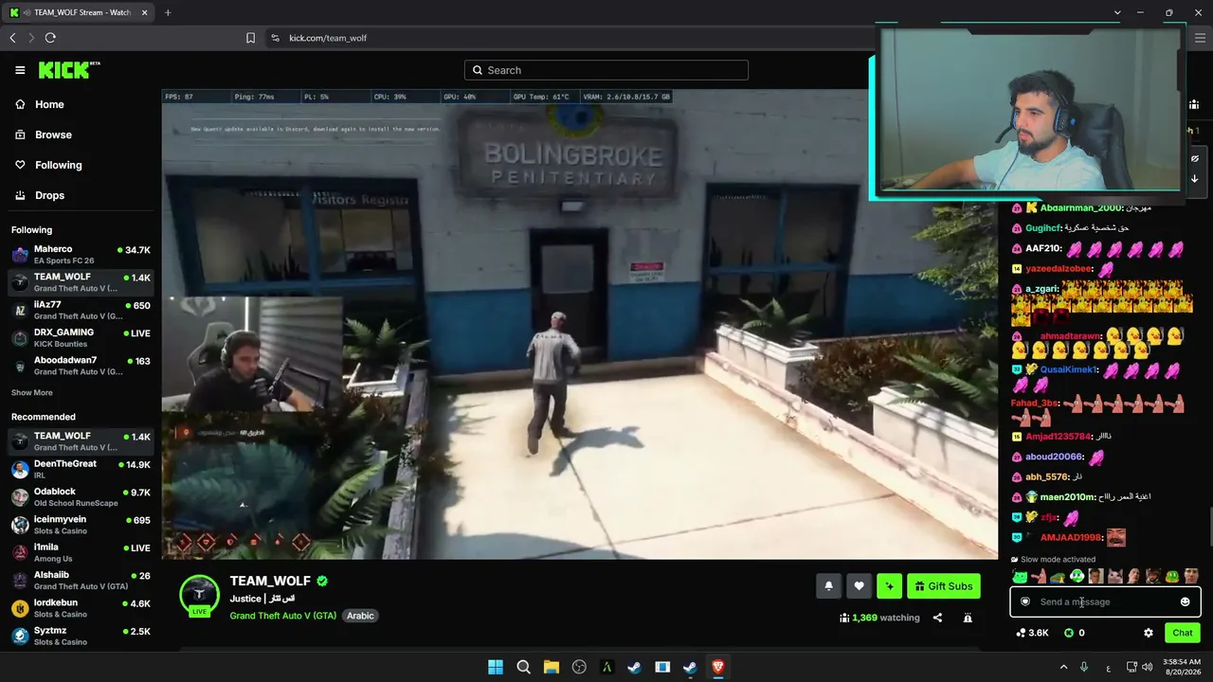Expand Following list with Show More
Viewport: 1213px width, 682px height.
[x=32, y=393]
